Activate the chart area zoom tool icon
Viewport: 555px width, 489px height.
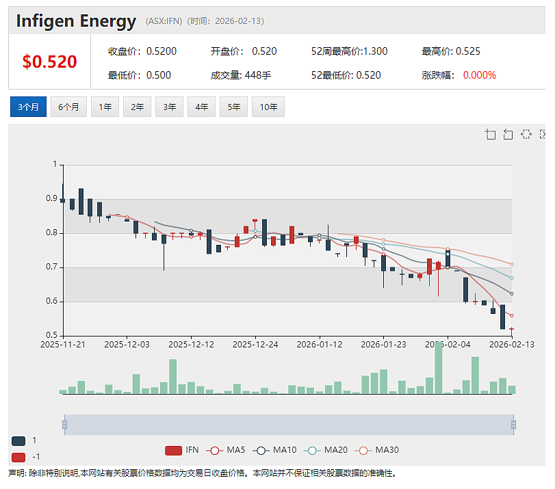(x=490, y=134)
